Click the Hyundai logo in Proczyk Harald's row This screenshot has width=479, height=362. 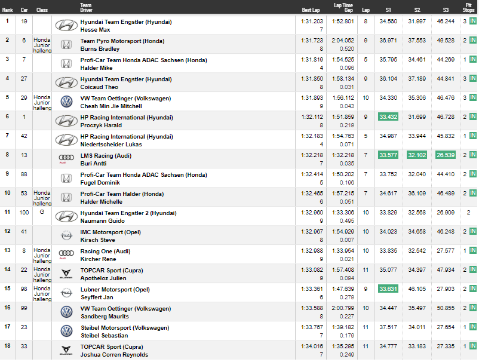(66, 121)
